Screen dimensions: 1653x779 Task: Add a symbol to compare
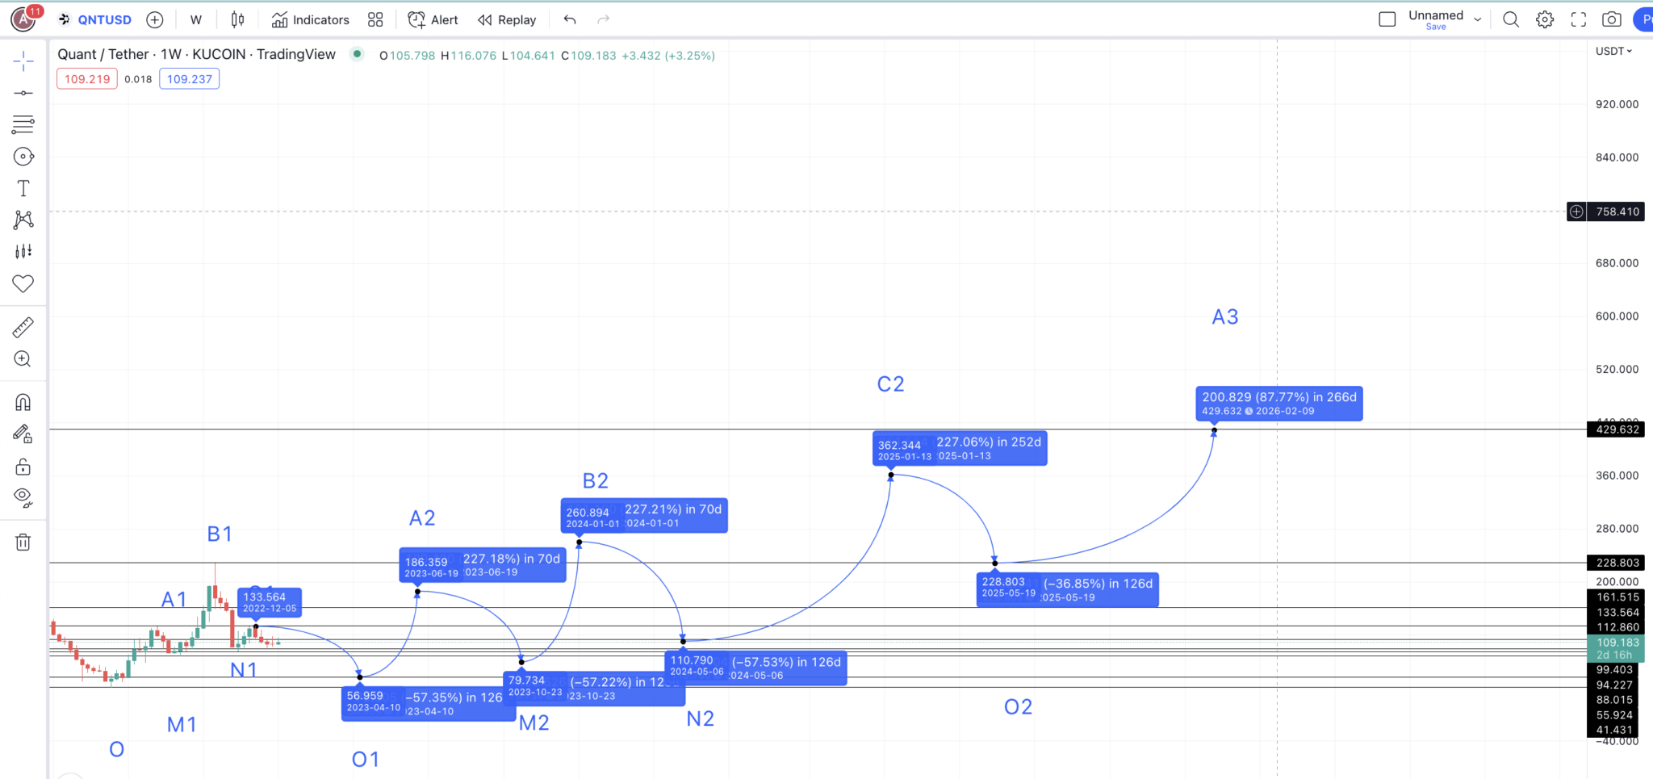point(155,19)
